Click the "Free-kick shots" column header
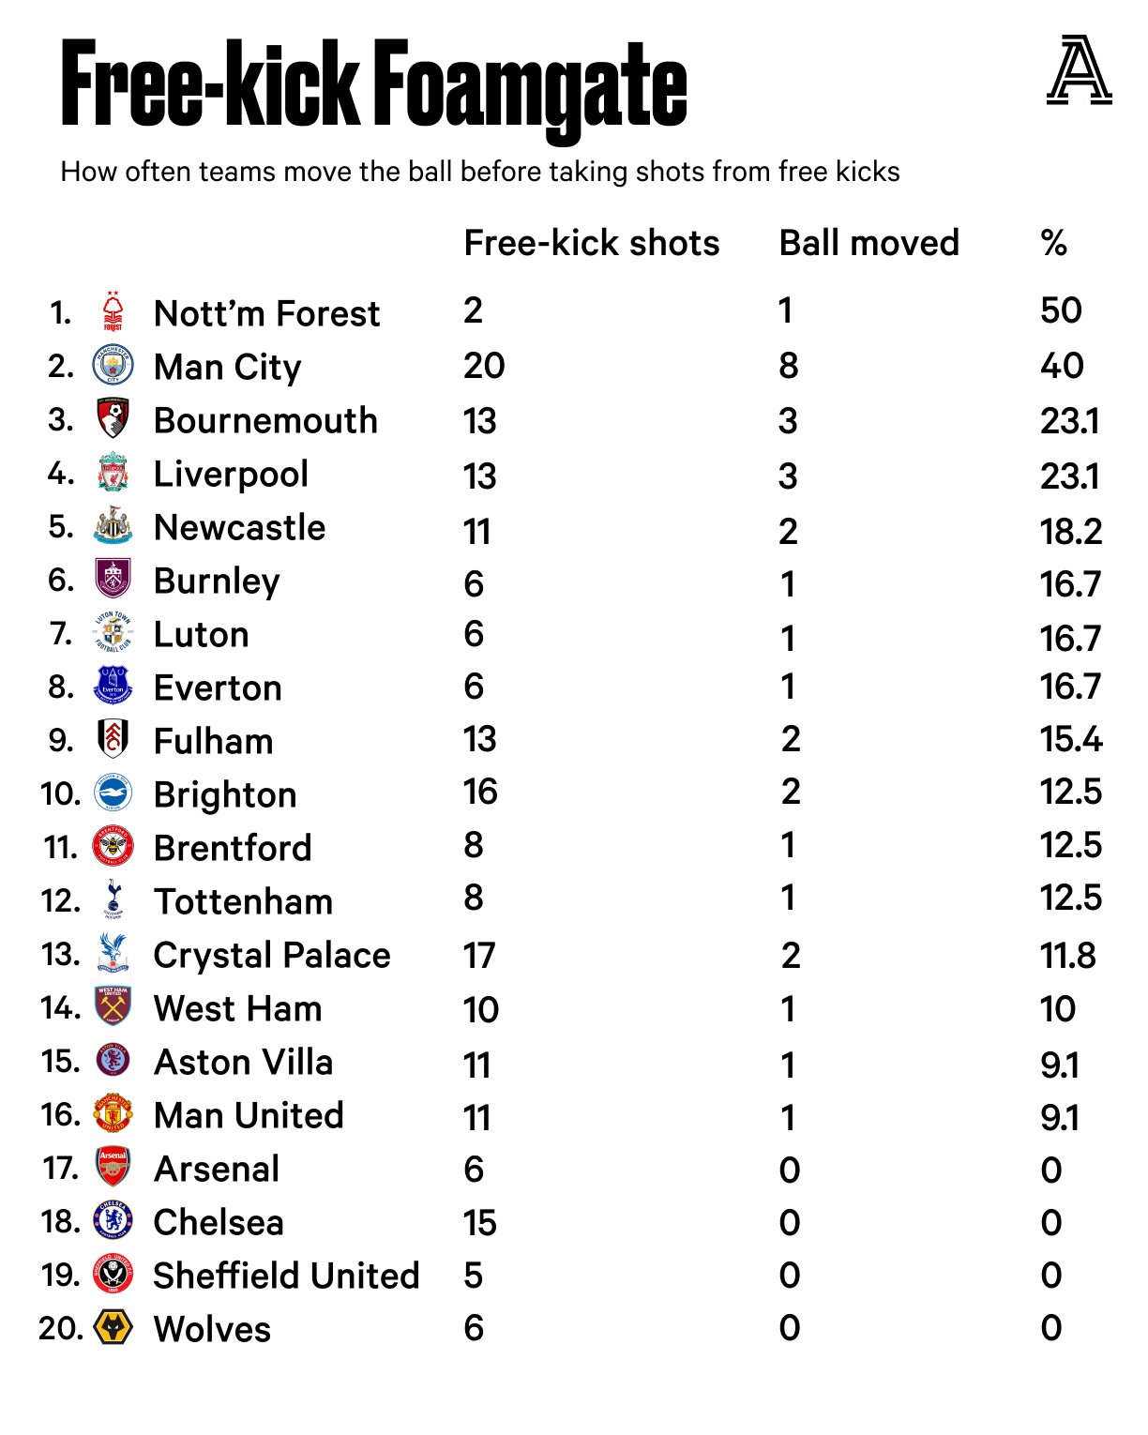The width and height of the screenshot is (1148, 1435). click(x=591, y=243)
